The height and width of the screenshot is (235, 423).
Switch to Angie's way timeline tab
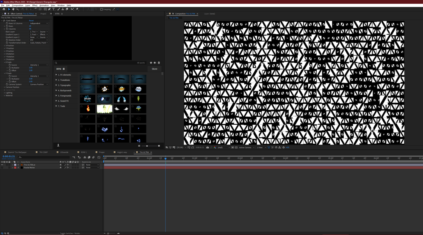[122, 152]
